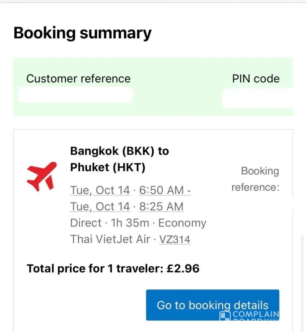Viewport: 306px width, 332px height.
Task: Click the Booking summary heading
Action: click(82, 33)
